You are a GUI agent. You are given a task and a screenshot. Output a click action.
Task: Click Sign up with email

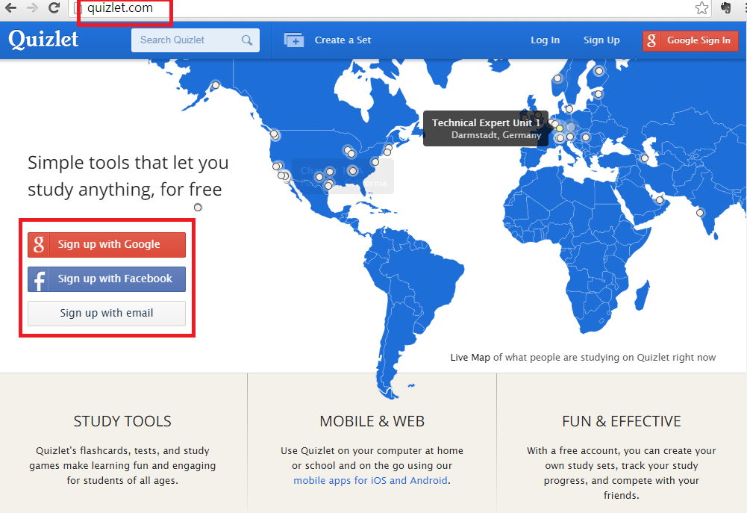tap(107, 313)
